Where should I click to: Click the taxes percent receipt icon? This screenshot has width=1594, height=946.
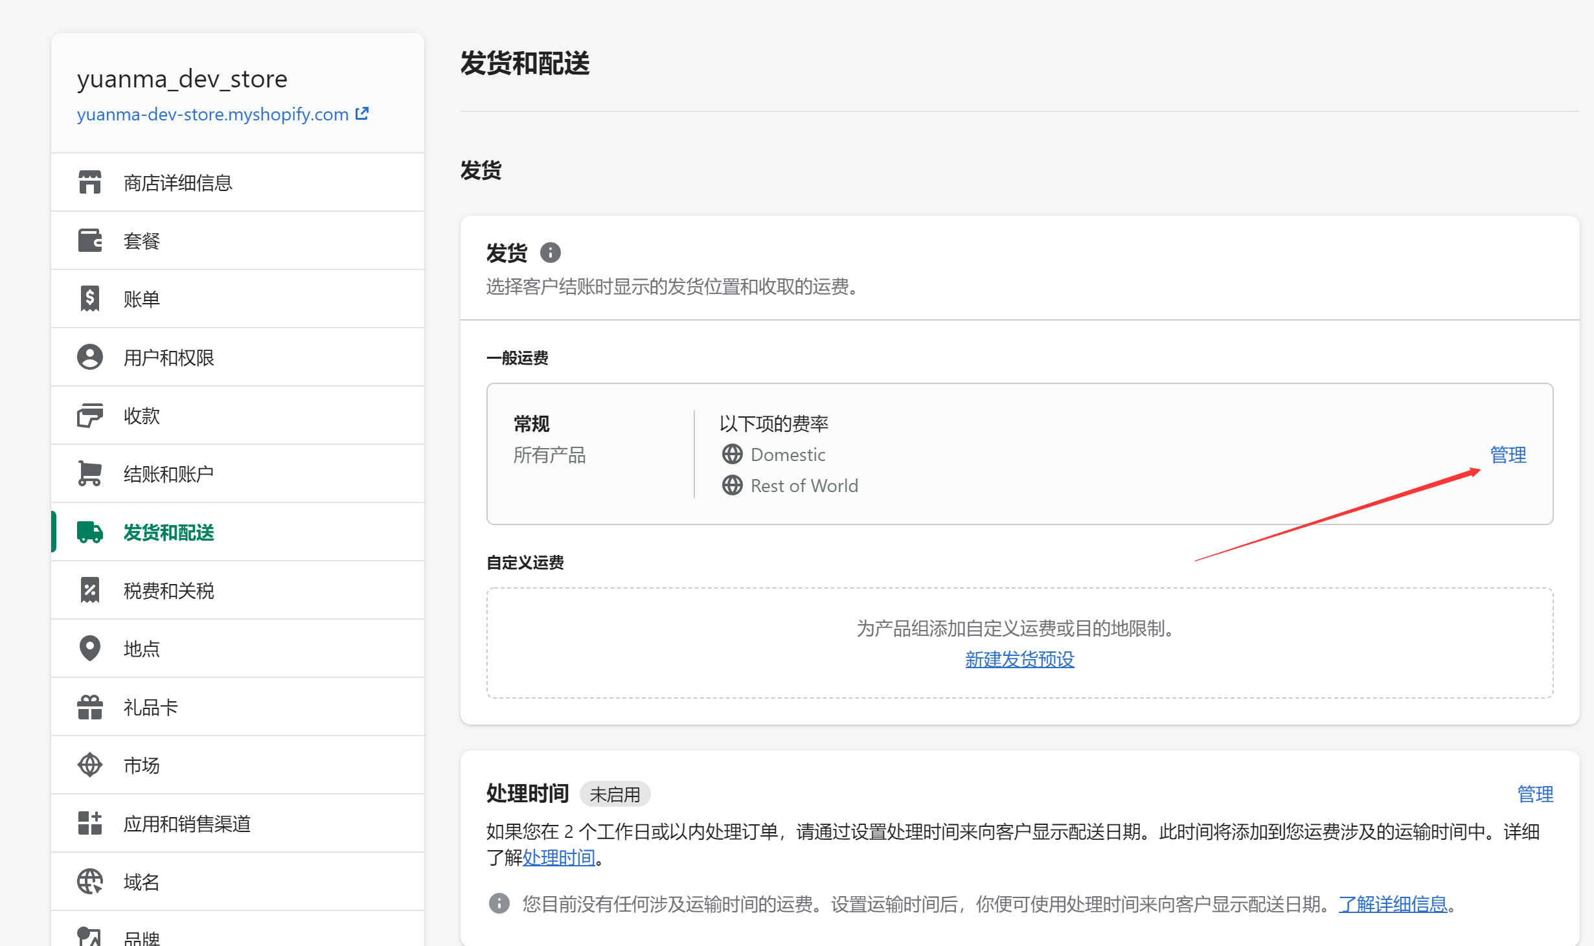point(90,590)
